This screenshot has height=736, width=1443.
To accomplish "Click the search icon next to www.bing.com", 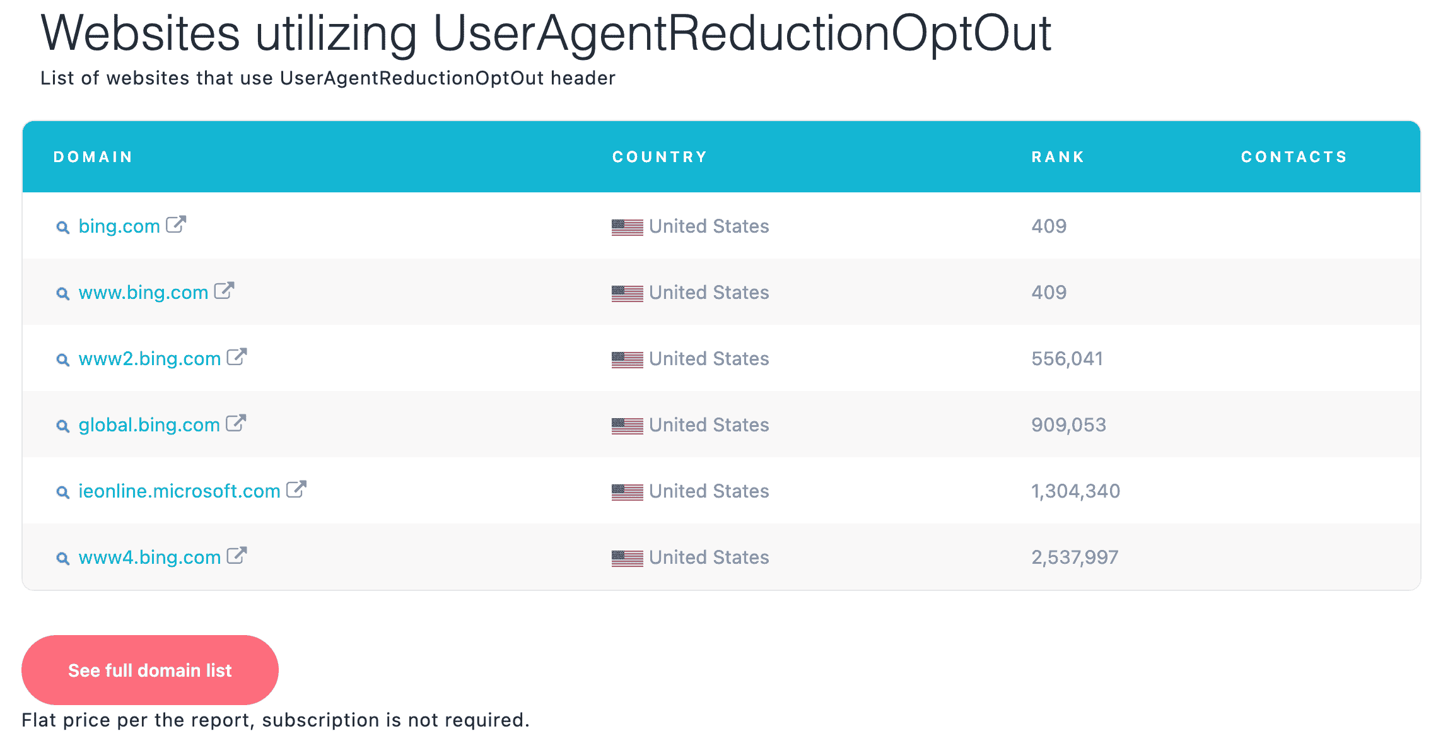I will coord(62,294).
